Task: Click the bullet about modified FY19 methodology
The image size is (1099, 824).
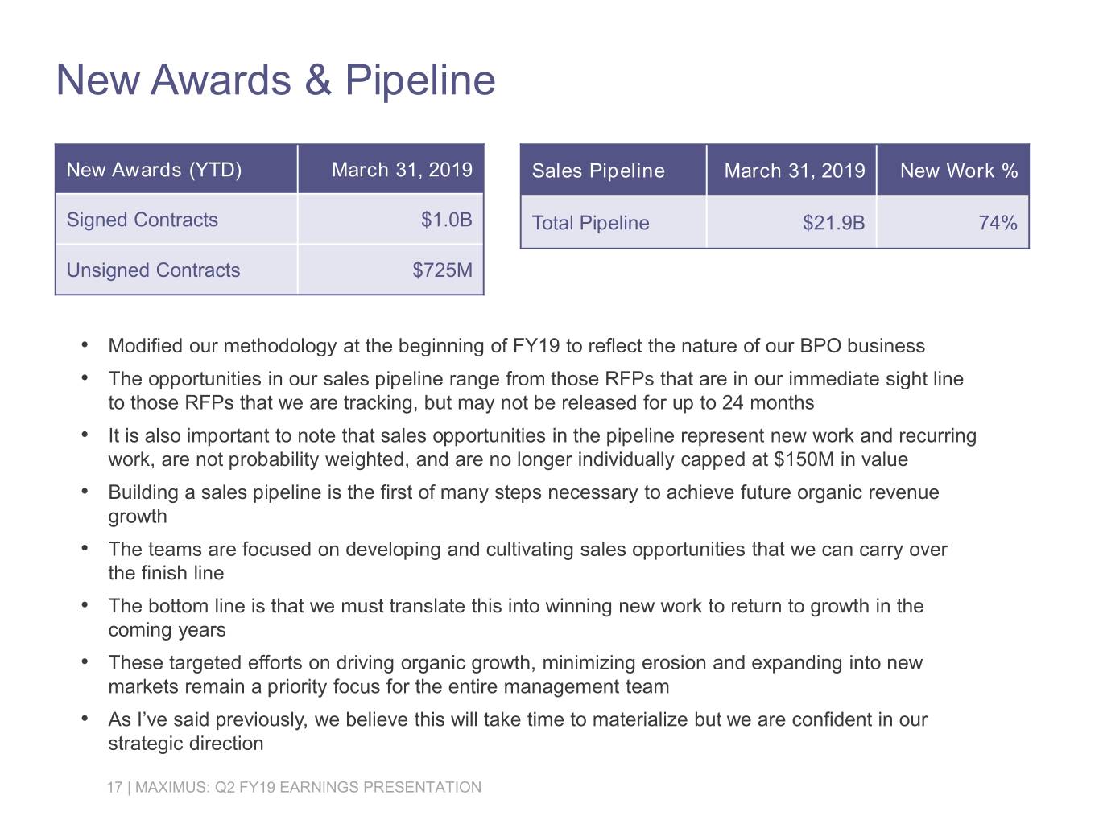Action: point(516,346)
